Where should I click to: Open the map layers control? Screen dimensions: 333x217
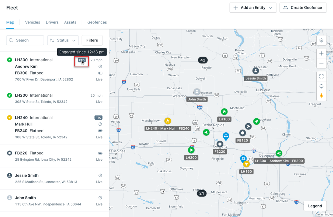point(321,40)
